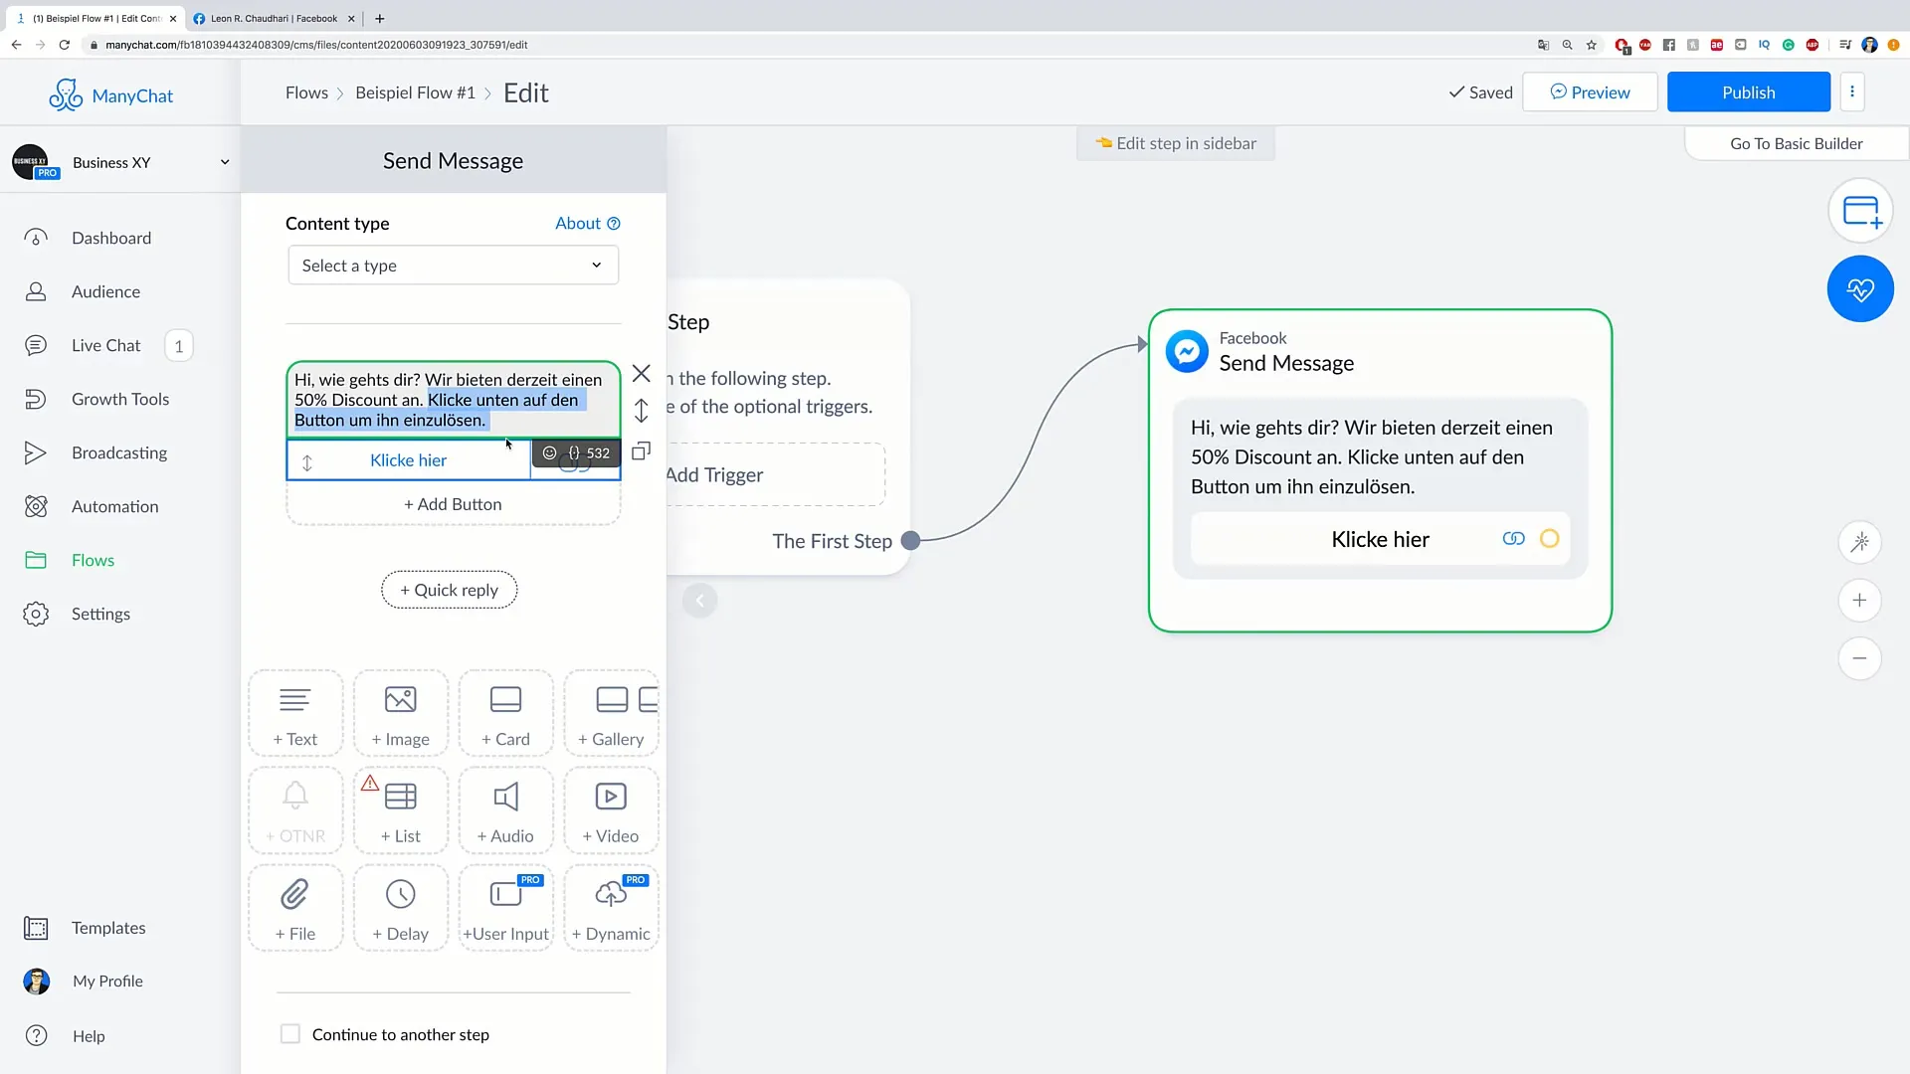Screen dimensions: 1910x1074
Task: Click the Help question mark icon
Action: click(x=36, y=1035)
